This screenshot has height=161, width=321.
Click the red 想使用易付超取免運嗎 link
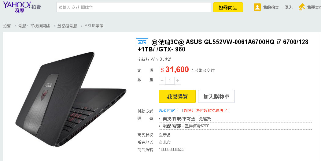[205, 110]
